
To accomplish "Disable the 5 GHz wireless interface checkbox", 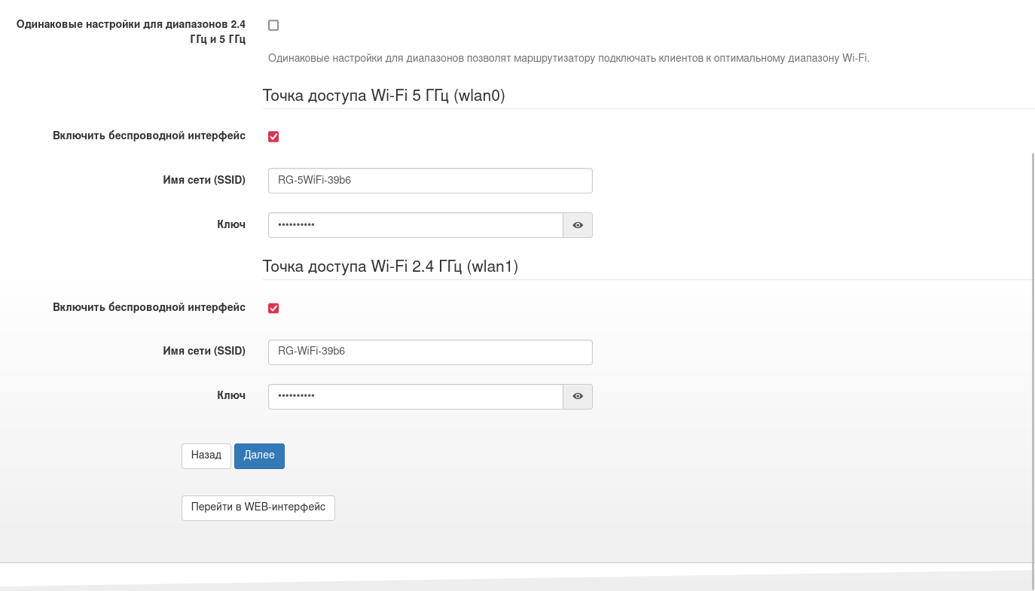I will [x=273, y=137].
